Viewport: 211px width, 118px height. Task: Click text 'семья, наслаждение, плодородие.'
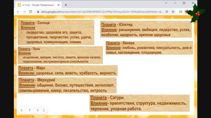coord(134,52)
